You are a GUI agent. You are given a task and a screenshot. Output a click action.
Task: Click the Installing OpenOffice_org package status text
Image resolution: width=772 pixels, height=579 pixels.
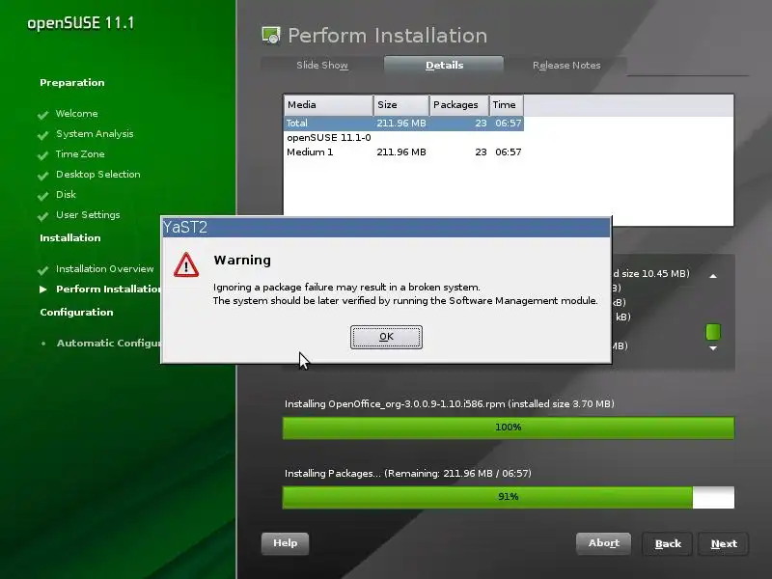point(449,404)
